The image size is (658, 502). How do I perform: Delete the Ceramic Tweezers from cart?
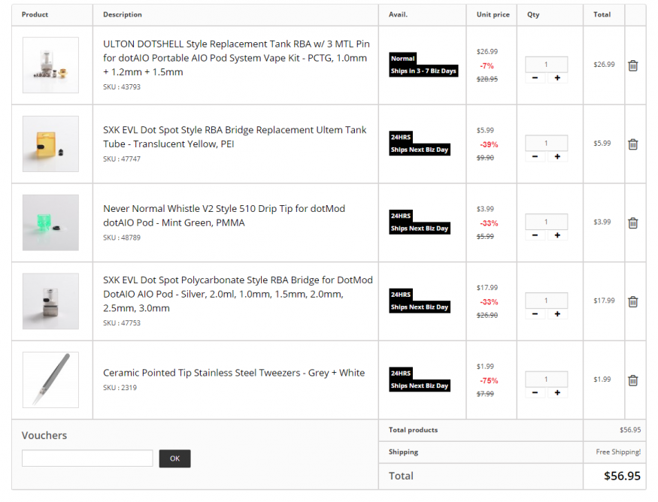coord(633,380)
